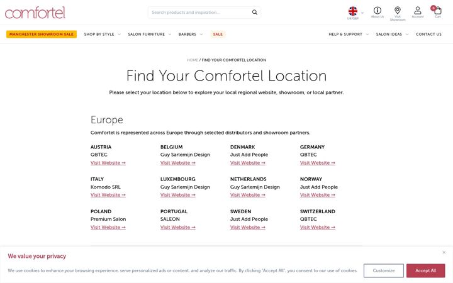
Task: Visit the Denmark distributor website
Action: (248, 163)
